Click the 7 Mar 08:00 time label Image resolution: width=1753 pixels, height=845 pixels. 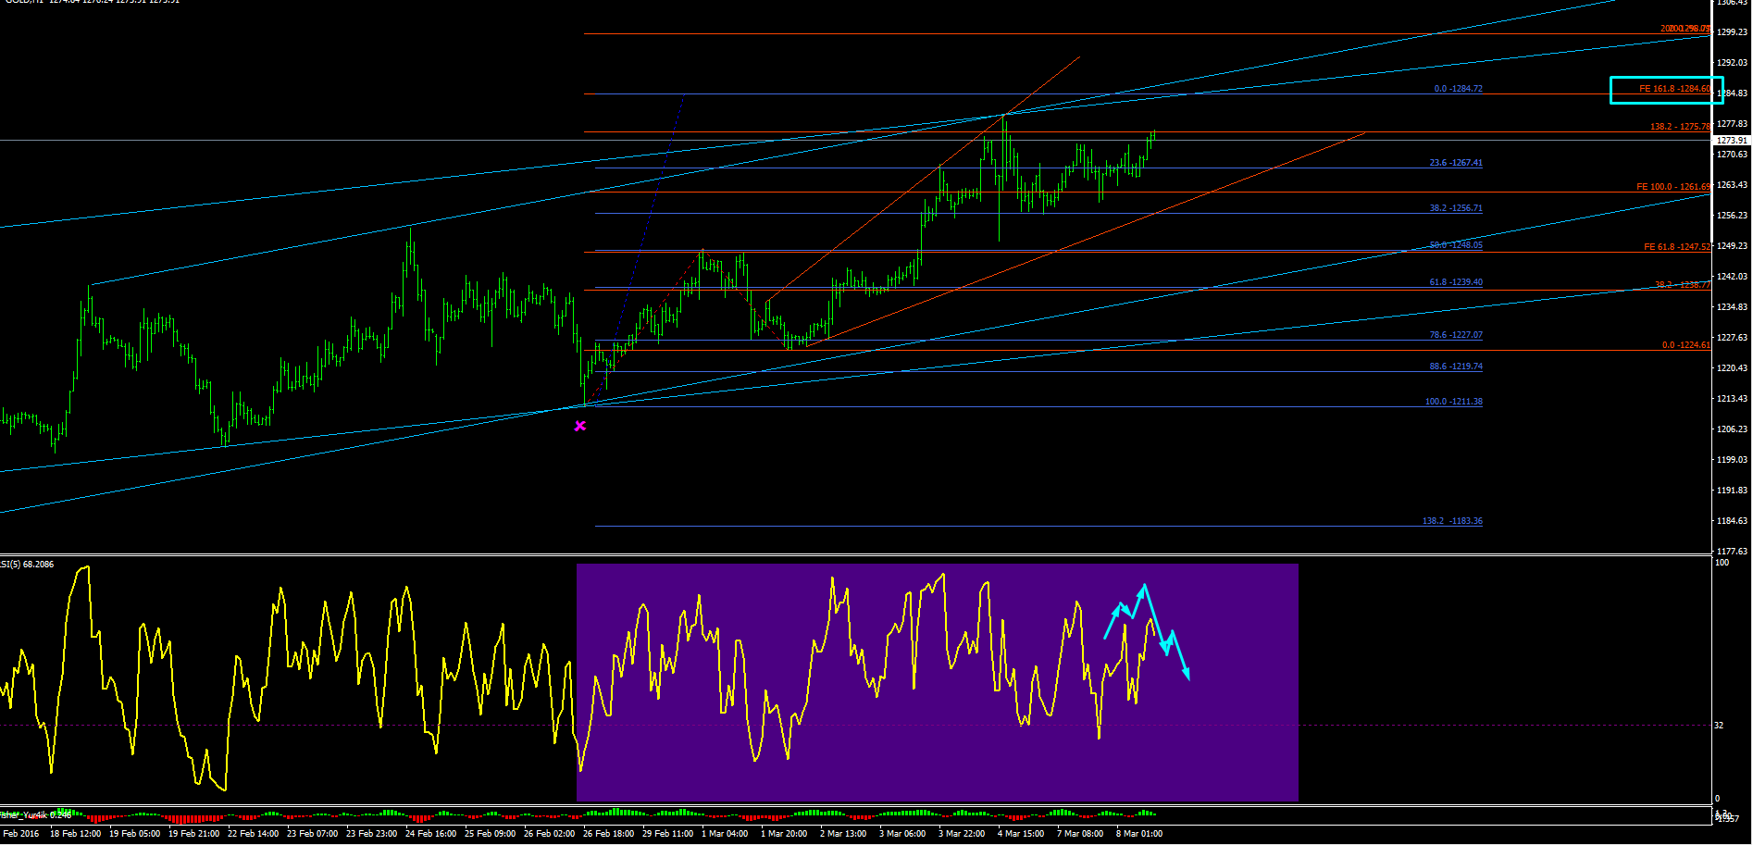pos(1080,834)
